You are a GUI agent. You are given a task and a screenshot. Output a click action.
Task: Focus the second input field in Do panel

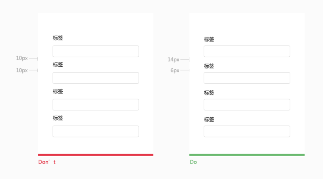(x=247, y=78)
